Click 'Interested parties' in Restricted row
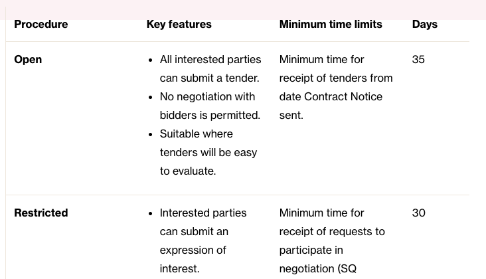The height and width of the screenshot is (279, 486). tap(202, 213)
